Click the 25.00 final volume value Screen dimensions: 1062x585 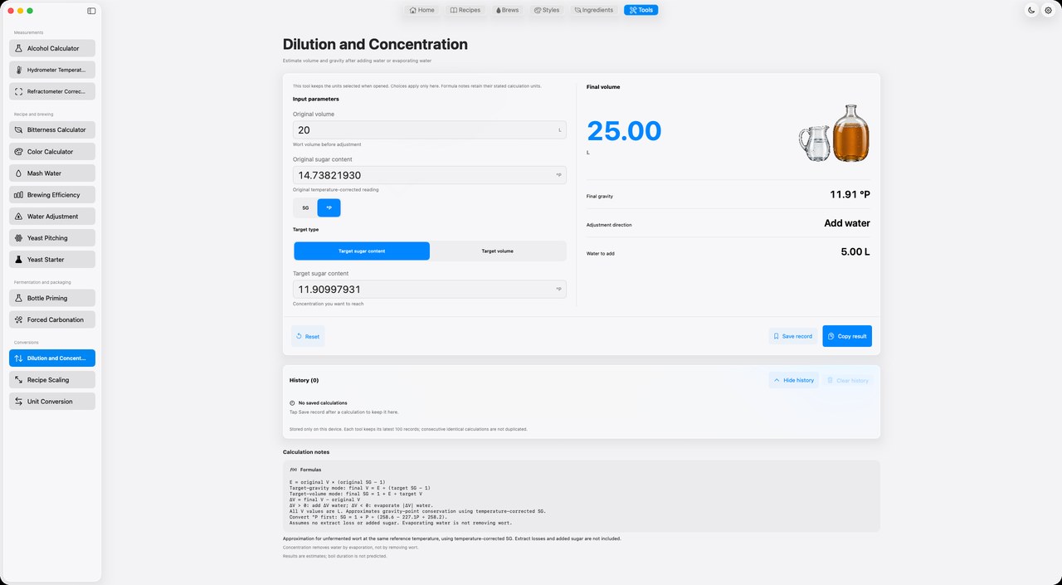[x=624, y=131]
